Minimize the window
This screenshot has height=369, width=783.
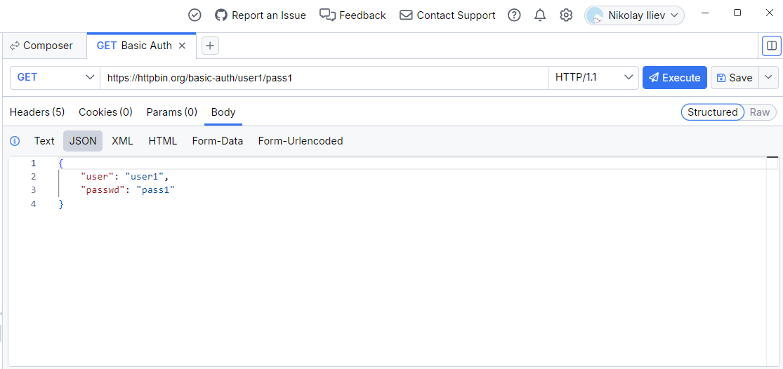point(705,13)
